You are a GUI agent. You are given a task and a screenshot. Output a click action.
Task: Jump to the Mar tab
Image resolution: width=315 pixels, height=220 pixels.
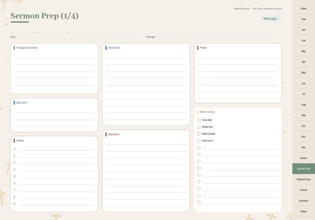(x=303, y=51)
